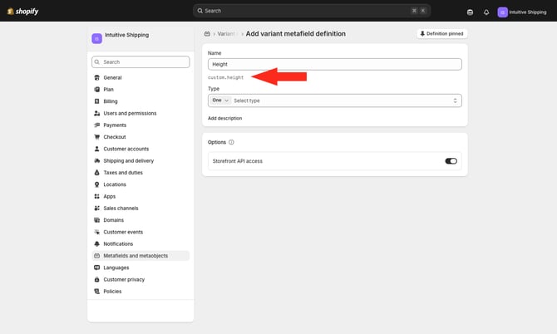Screen dimensions: 557x334
Task: Click the Plan icon in sidebar
Action: [96, 90]
